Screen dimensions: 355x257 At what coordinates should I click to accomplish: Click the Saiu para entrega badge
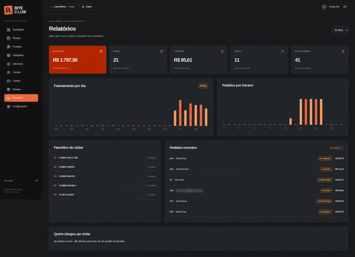tap(324, 201)
